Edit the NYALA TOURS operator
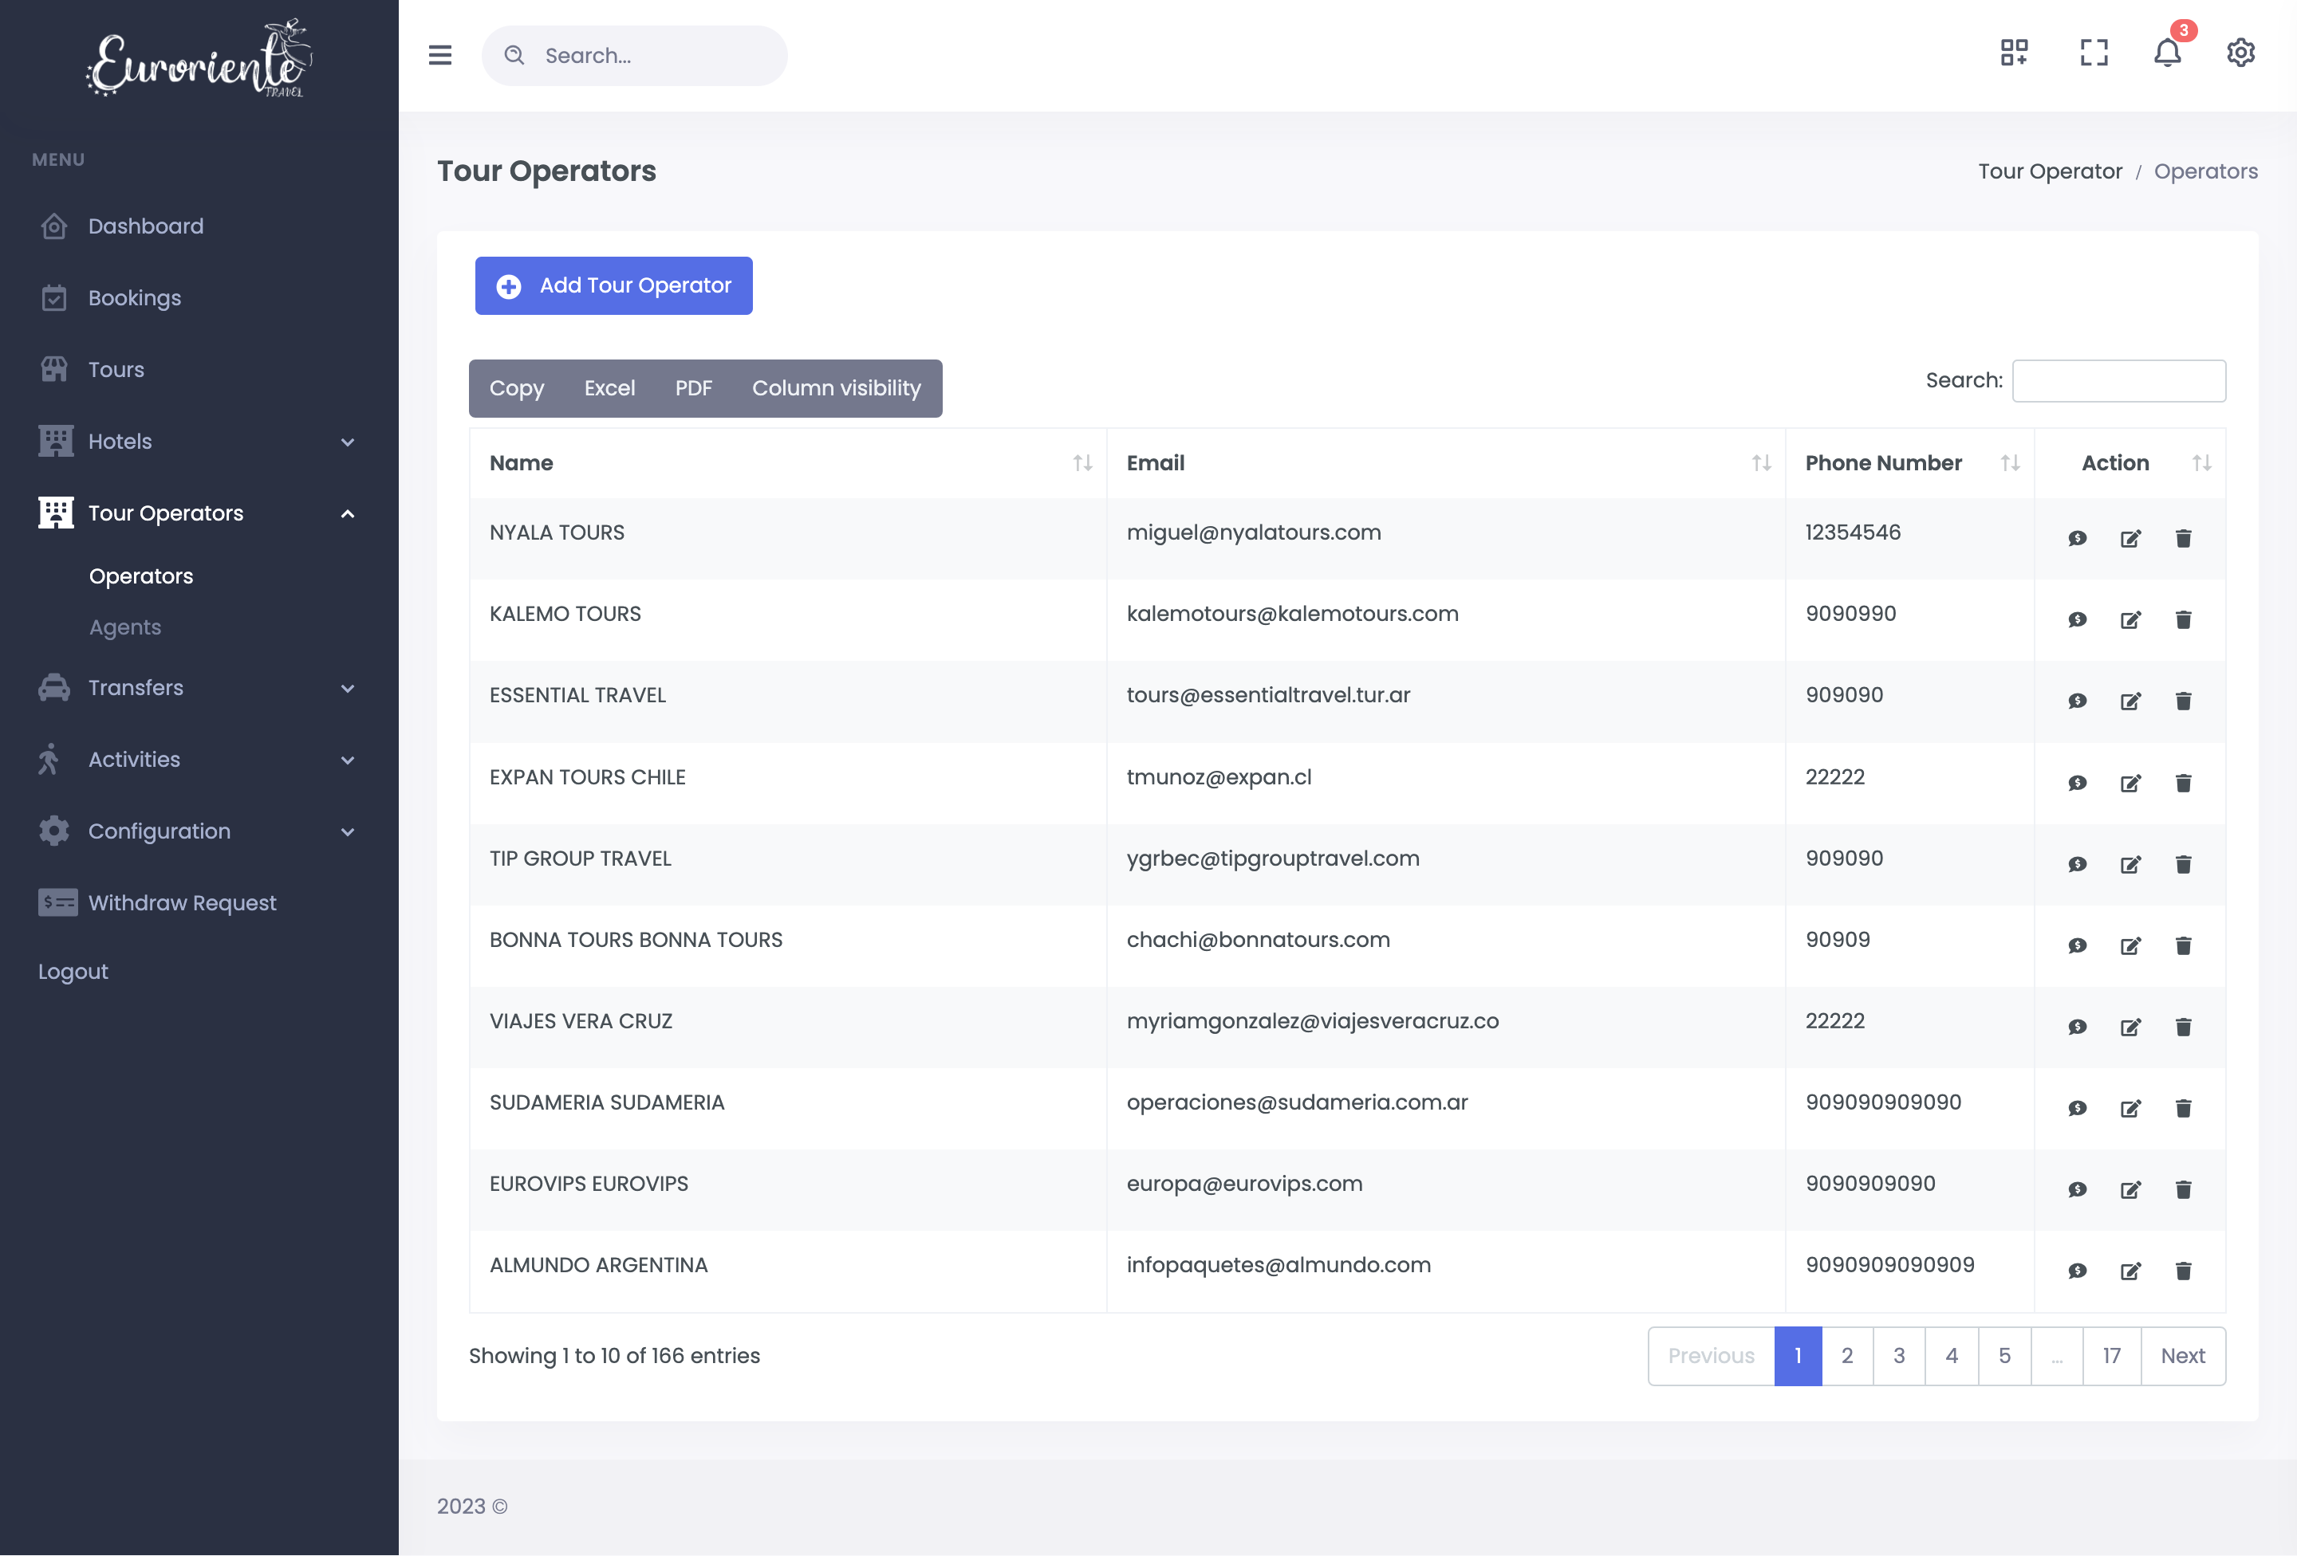The image size is (2297, 1556). click(2131, 538)
